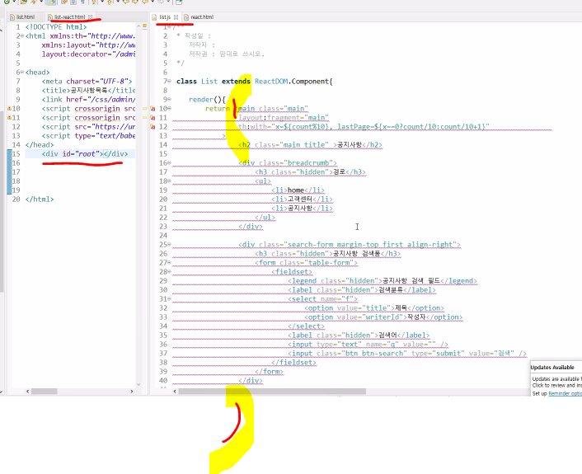The height and width of the screenshot is (474, 582).
Task: Click list.js horizontal scroll left arrow
Action: coord(175,392)
